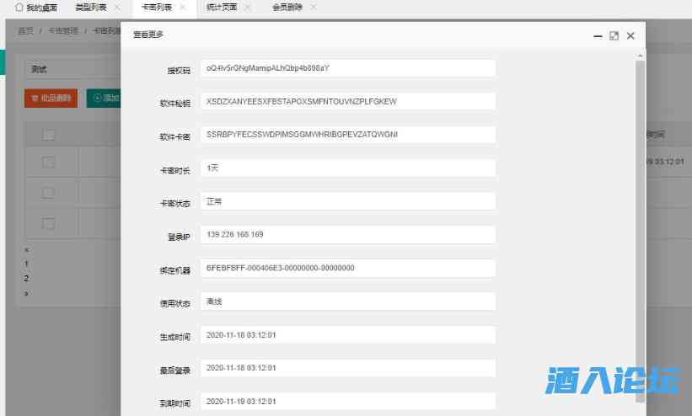Switch to the 统计页面 tab
This screenshot has width=692, height=416.
point(222,7)
